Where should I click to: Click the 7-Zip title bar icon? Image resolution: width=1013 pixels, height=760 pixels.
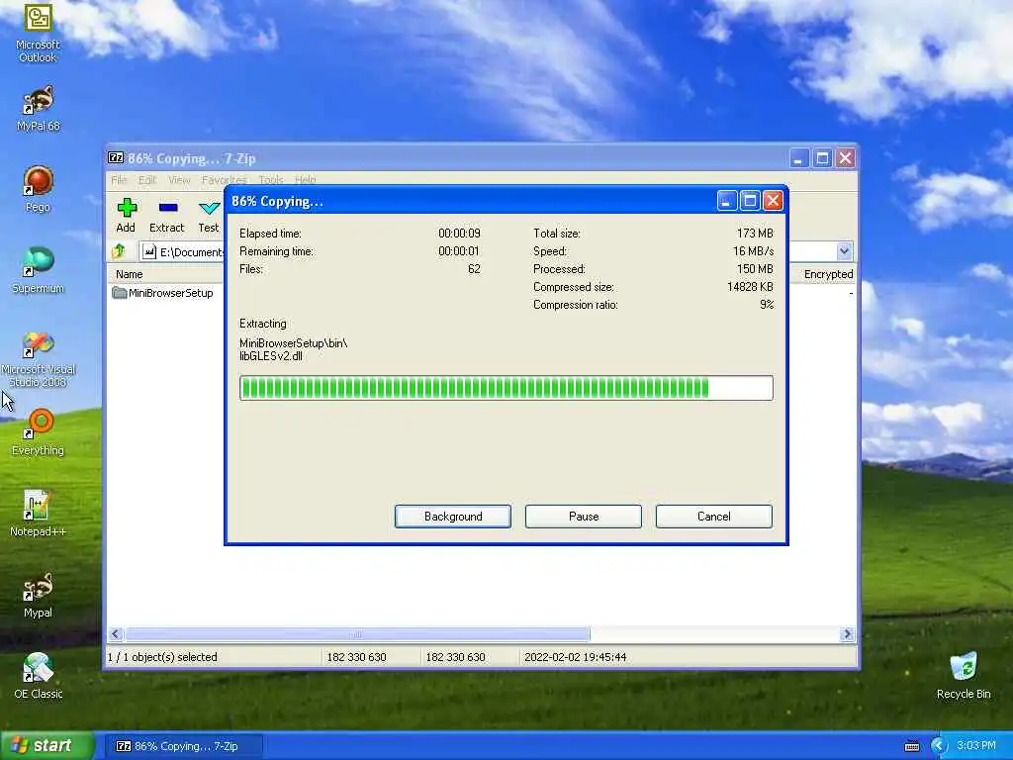coord(116,157)
